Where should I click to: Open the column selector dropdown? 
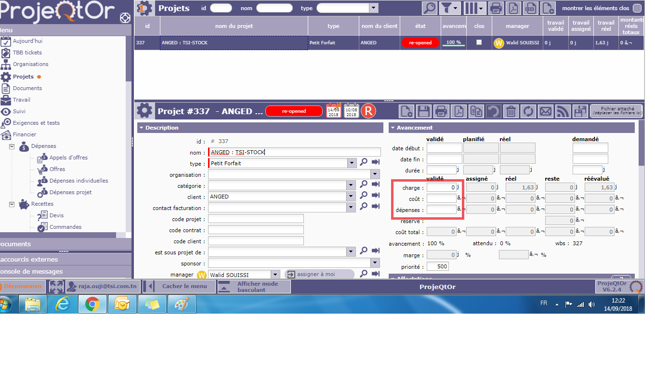[x=475, y=8]
